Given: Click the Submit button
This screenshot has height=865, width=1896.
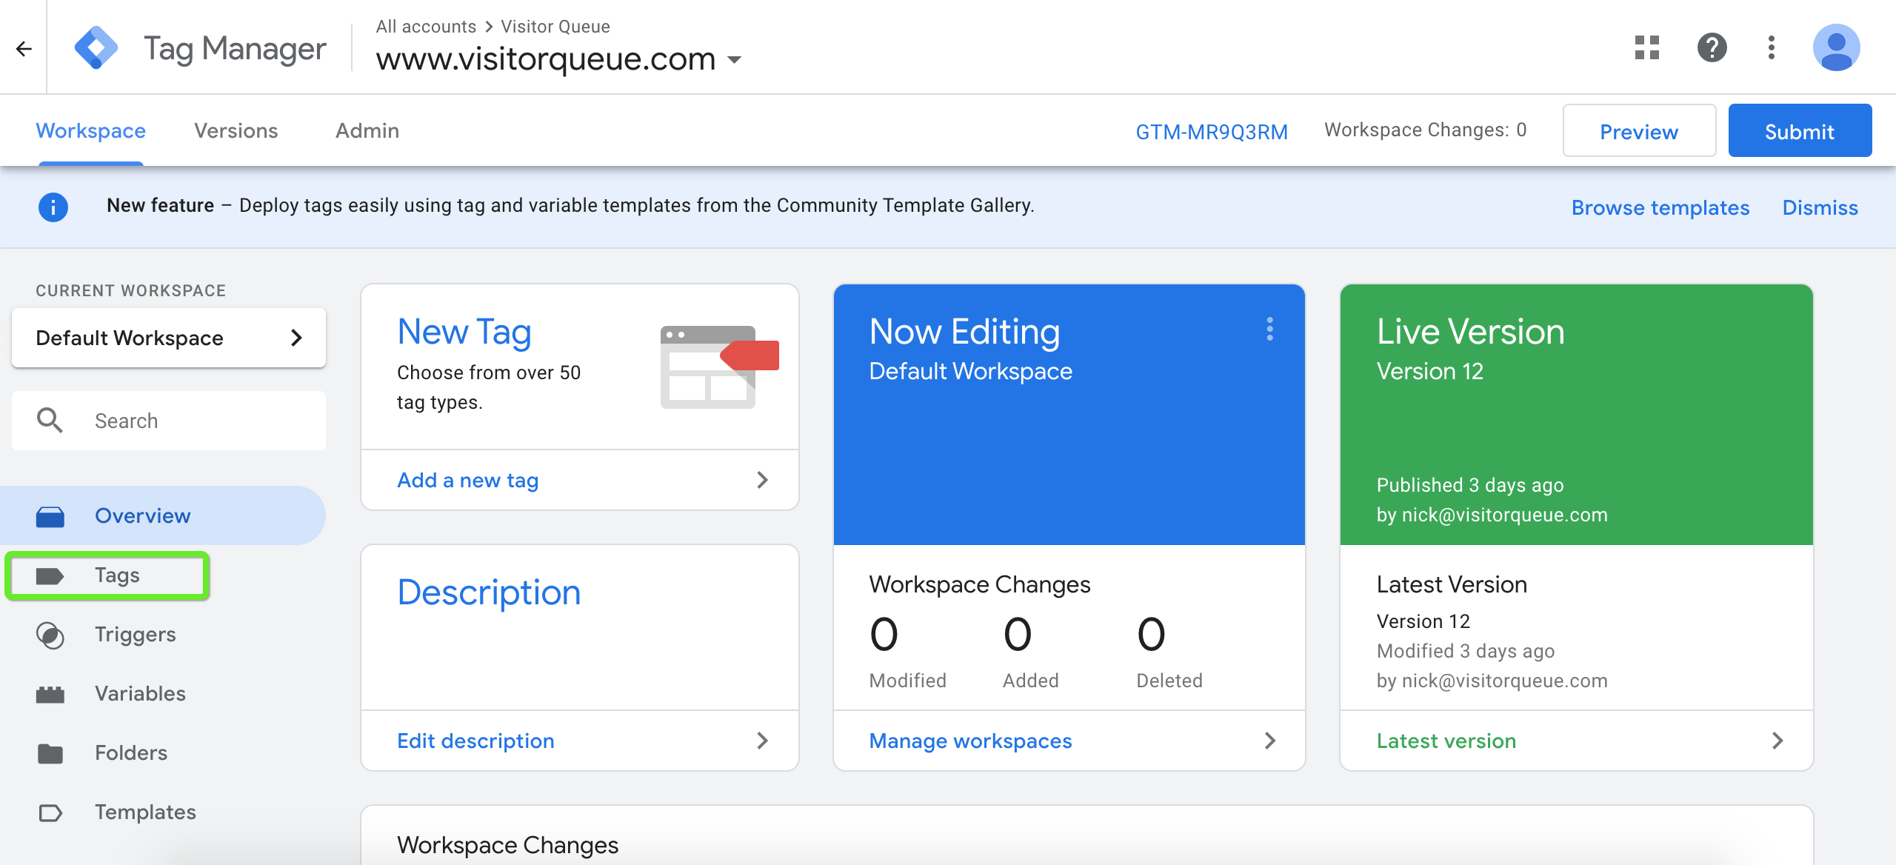Looking at the screenshot, I should tap(1800, 130).
